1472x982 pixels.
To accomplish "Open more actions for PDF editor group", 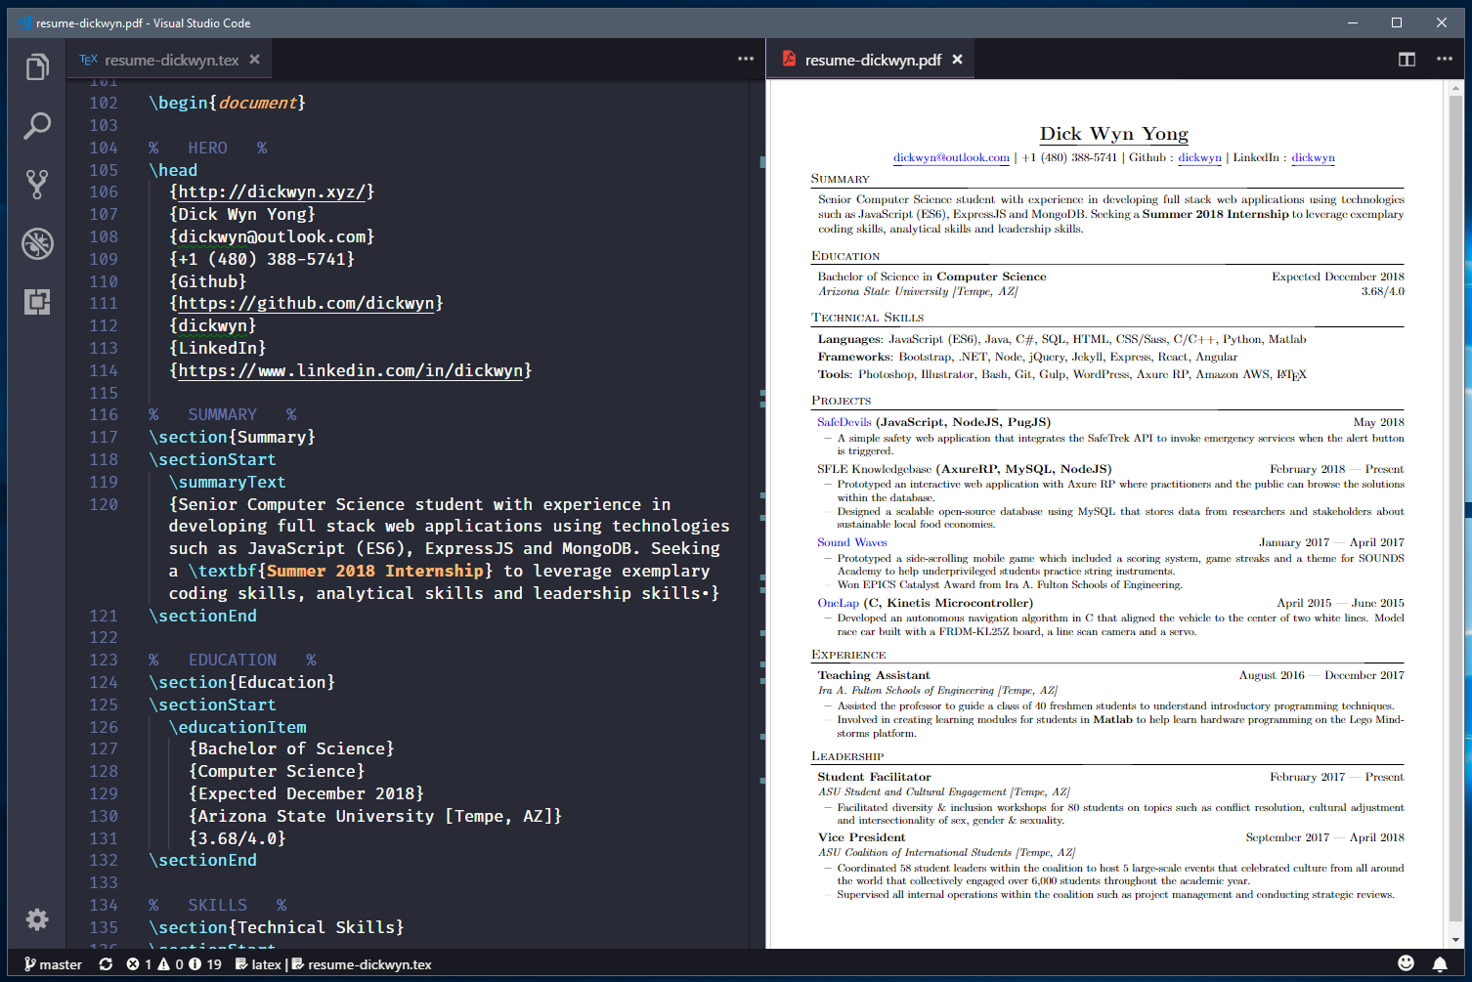I will tap(1445, 59).
